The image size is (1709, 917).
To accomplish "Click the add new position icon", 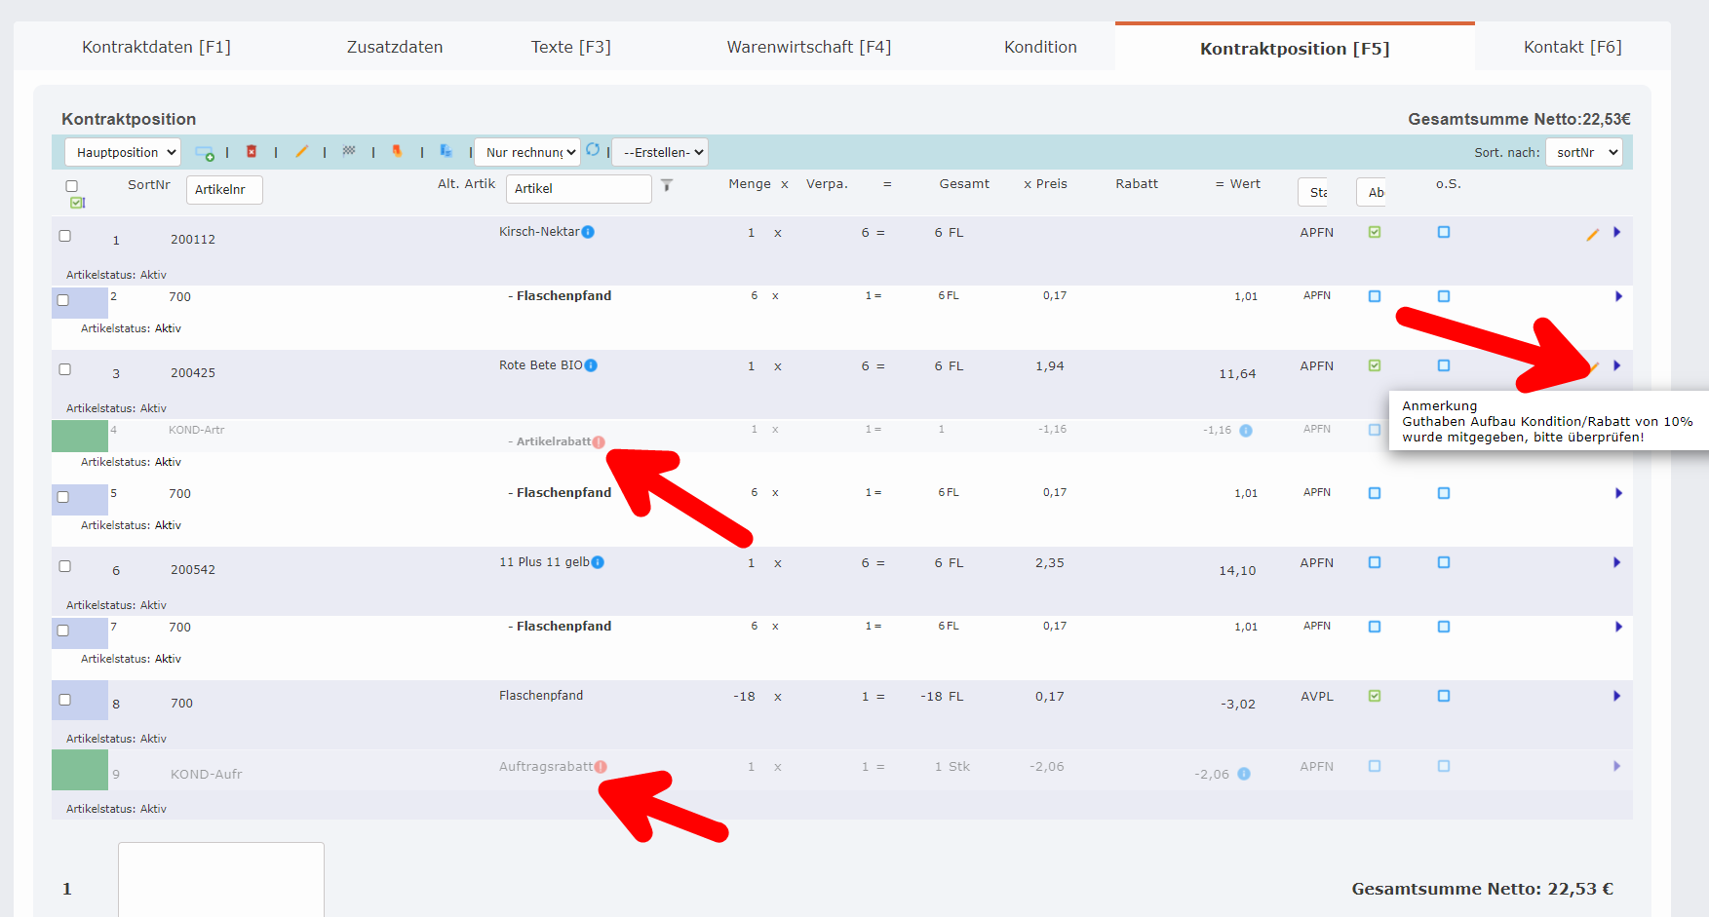I will (205, 153).
